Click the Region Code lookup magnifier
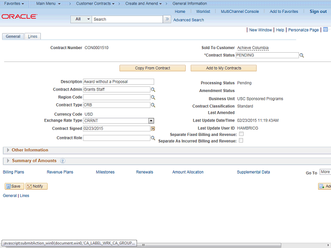 (153, 98)
